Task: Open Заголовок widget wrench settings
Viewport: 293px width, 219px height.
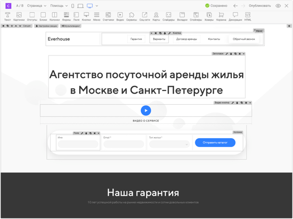Action: pos(226,54)
